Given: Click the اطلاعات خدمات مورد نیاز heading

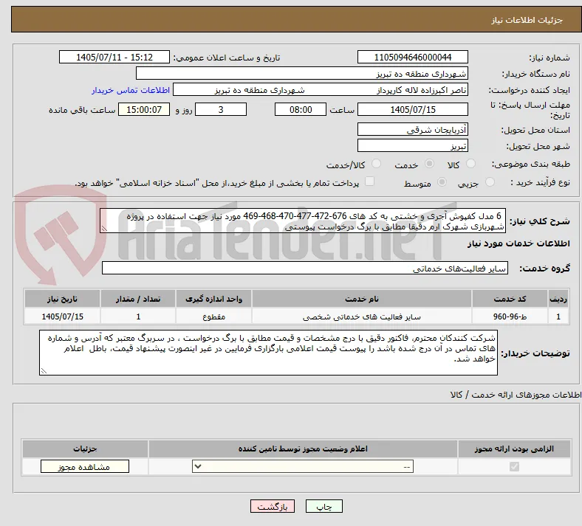Looking at the screenshot, I should [x=518, y=243].
